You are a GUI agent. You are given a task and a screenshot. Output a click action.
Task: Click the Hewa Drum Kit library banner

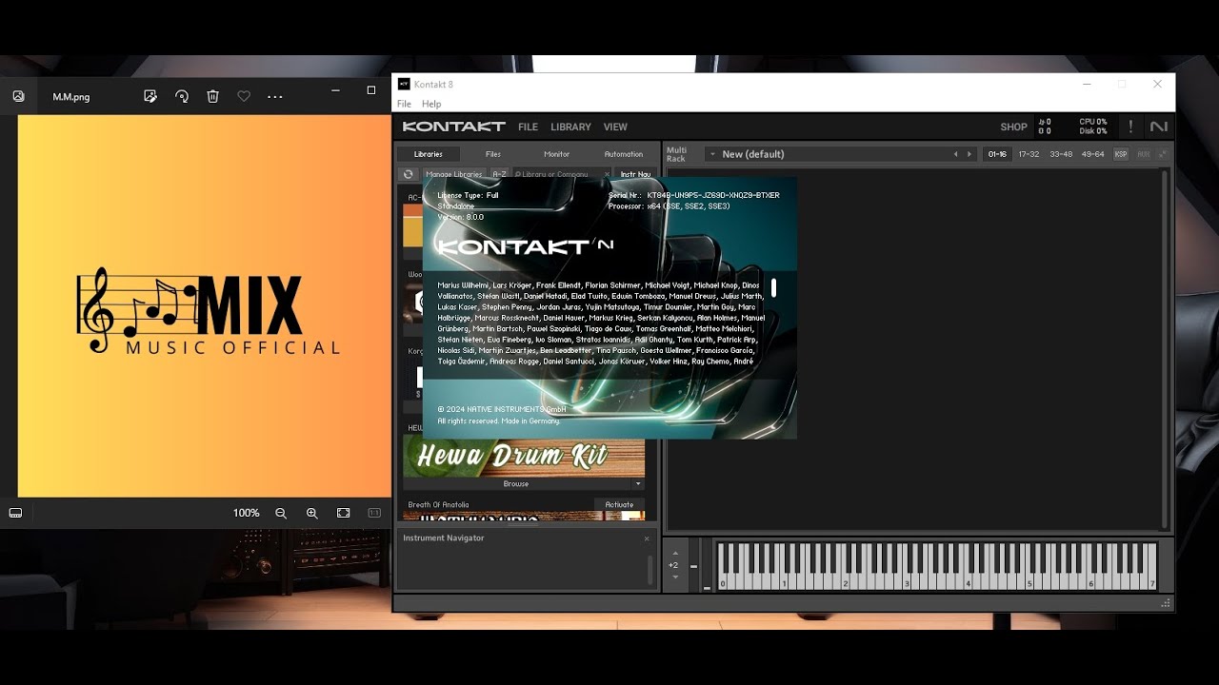coord(524,458)
